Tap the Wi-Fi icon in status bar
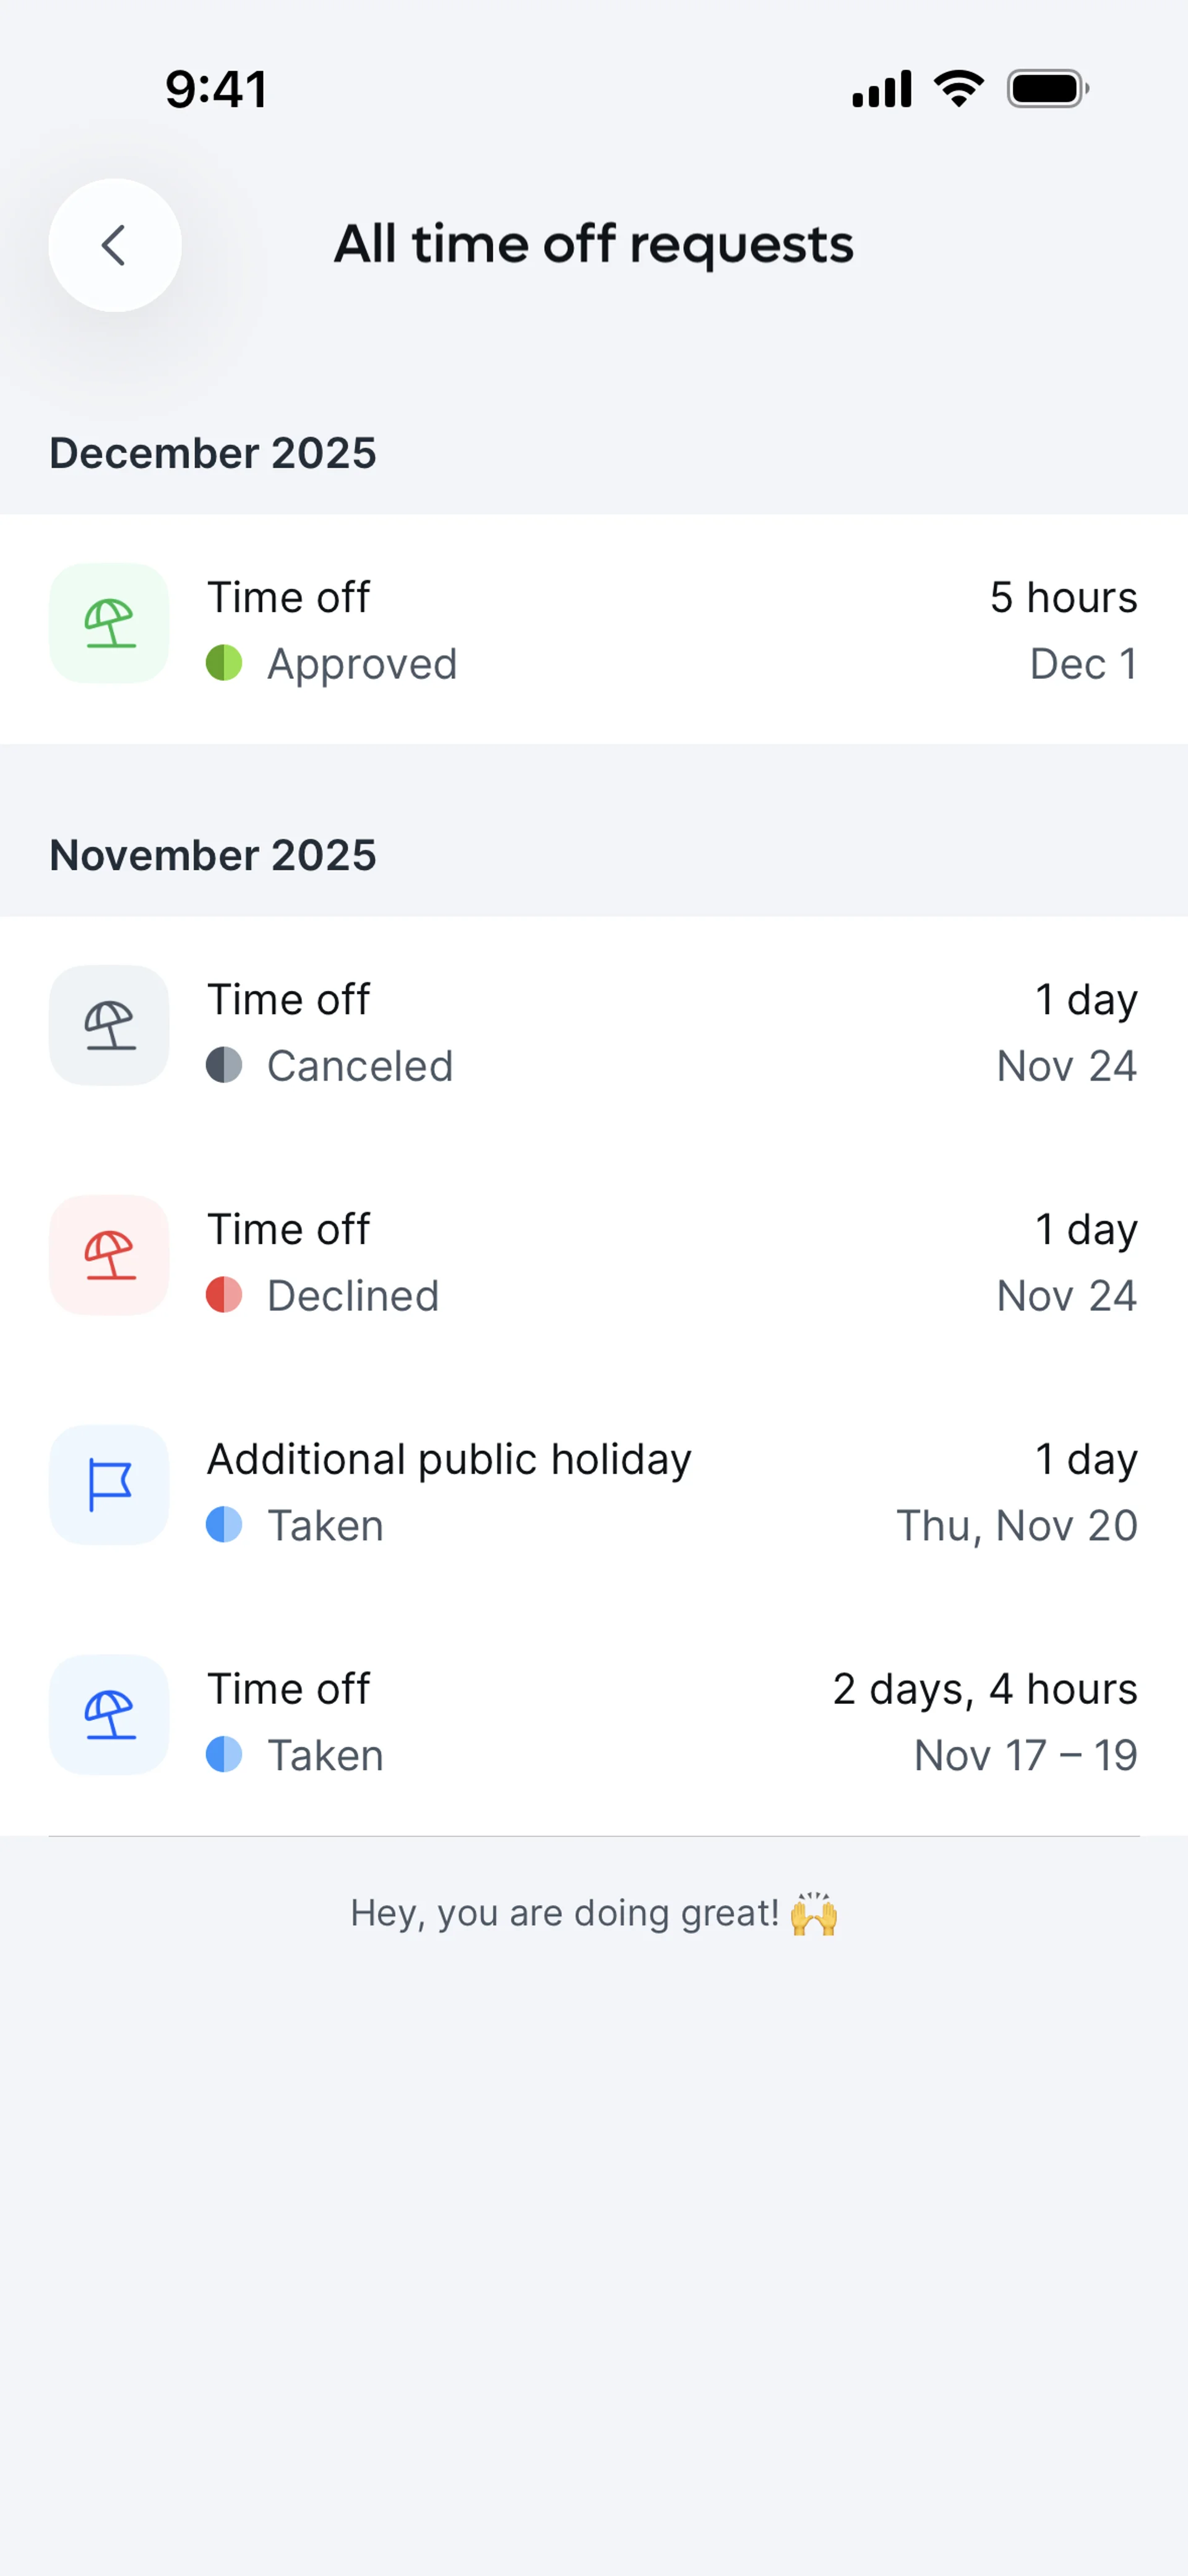Screen dimensions: 1188x2576 [958, 89]
